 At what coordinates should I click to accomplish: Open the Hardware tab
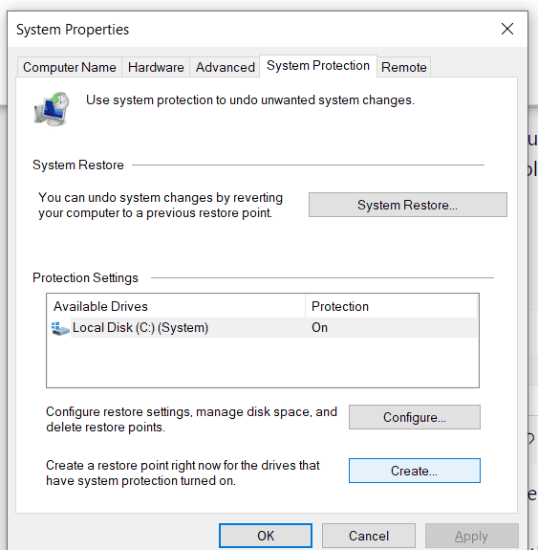(156, 67)
